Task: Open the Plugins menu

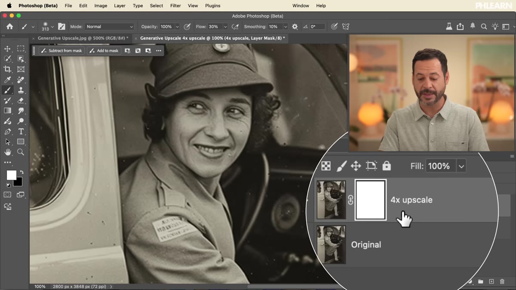Action: [212, 6]
